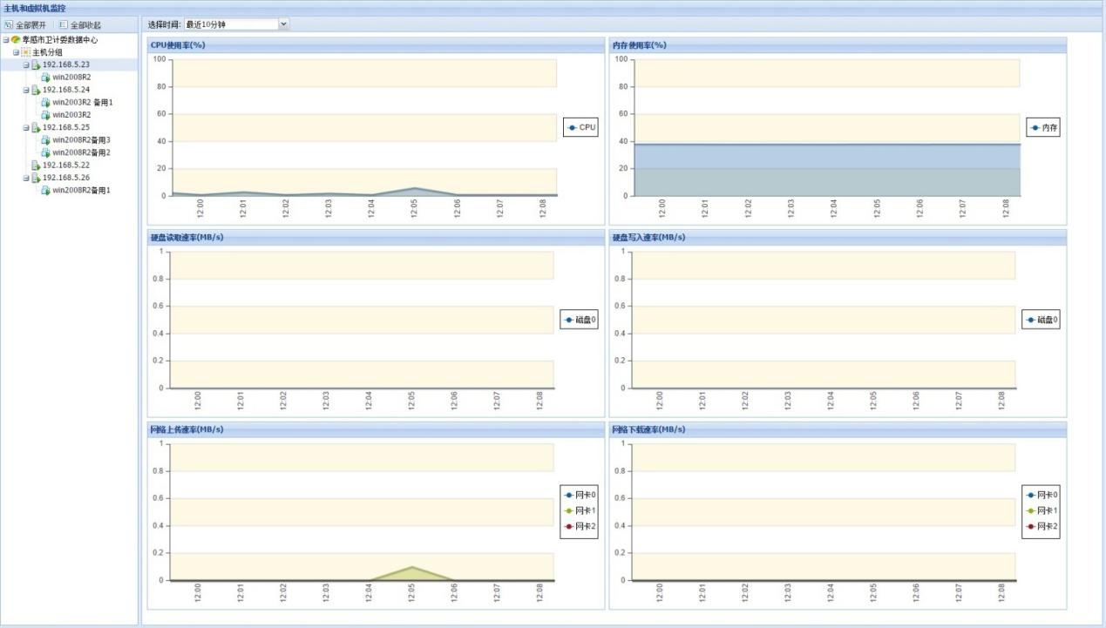Click the 孝感市卫计委数据中心 root node icon
The height and width of the screenshot is (628, 1106).
pyautogui.click(x=16, y=39)
